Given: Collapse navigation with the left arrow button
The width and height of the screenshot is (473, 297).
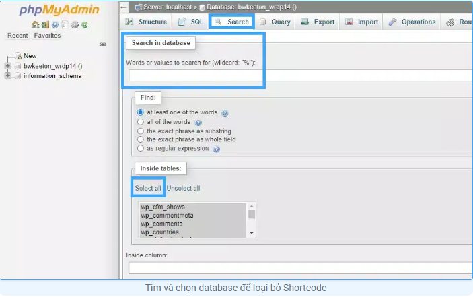Looking at the screenshot, I should click(124, 7).
